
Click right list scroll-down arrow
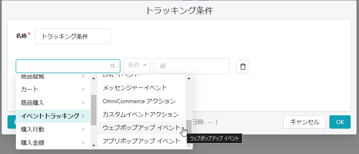[189, 146]
